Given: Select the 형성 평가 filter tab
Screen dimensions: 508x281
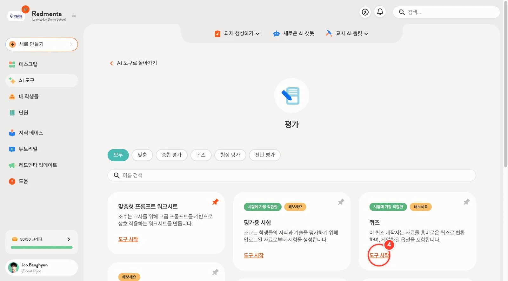Looking at the screenshot, I should click(230, 155).
